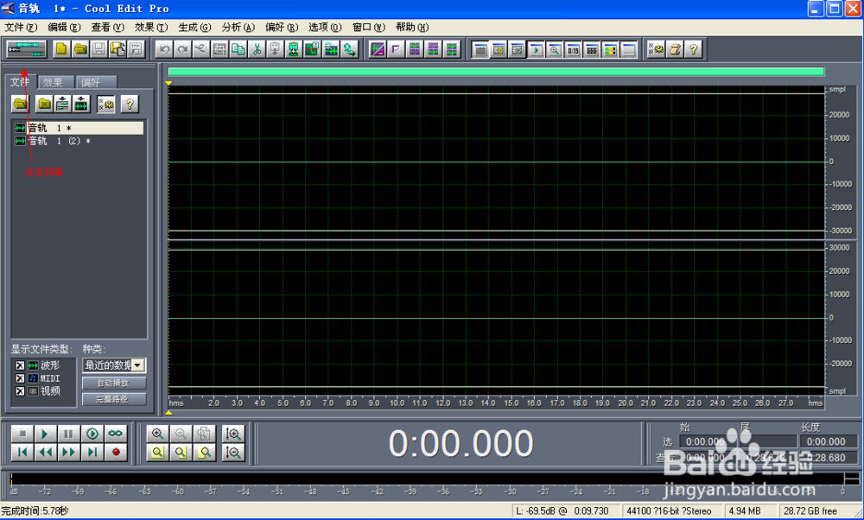864x520 pixels.
Task: Click status bar entry 28.72 GB free
Action: 810,510
